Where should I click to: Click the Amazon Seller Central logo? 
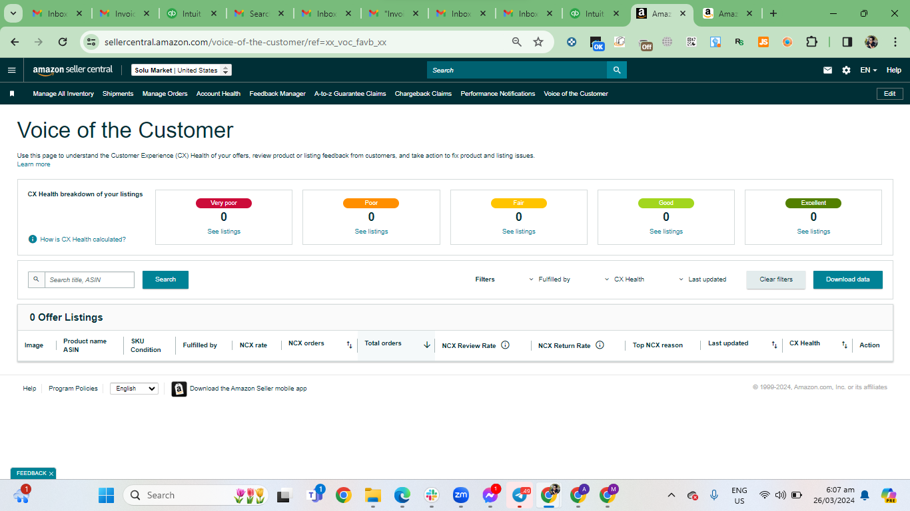click(73, 70)
